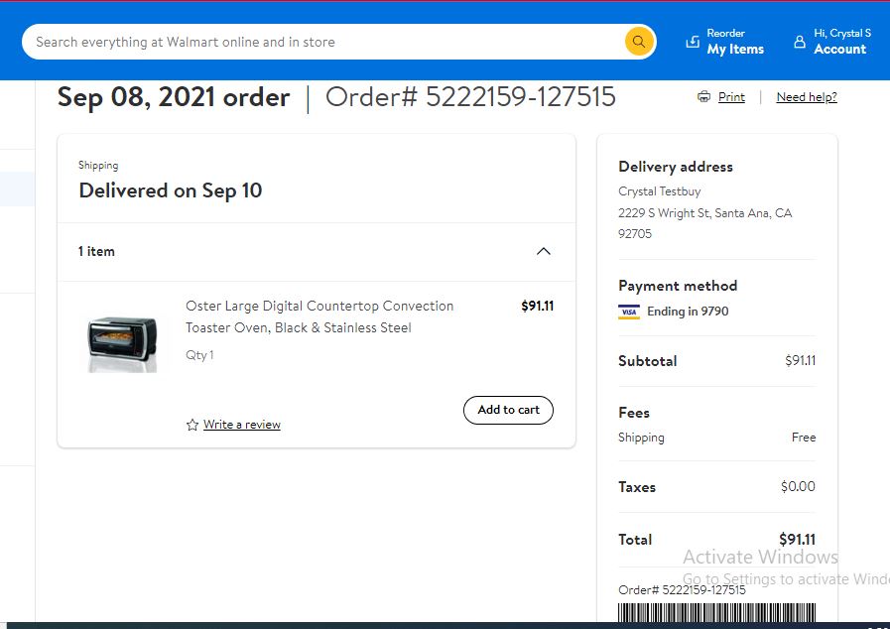Screen dimensions: 890x629
Task: Click the Print link
Action: (x=731, y=97)
